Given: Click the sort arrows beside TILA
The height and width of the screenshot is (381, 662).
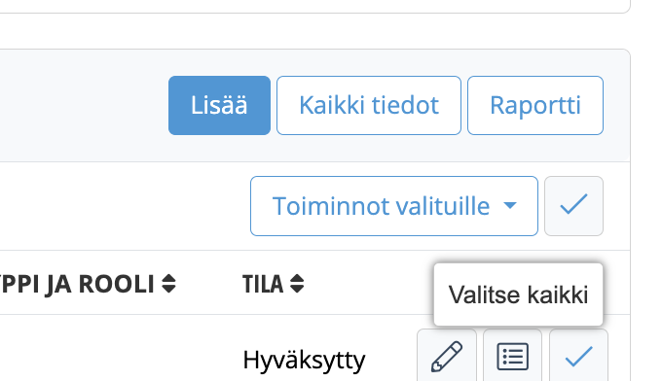Looking at the screenshot, I should point(297,284).
